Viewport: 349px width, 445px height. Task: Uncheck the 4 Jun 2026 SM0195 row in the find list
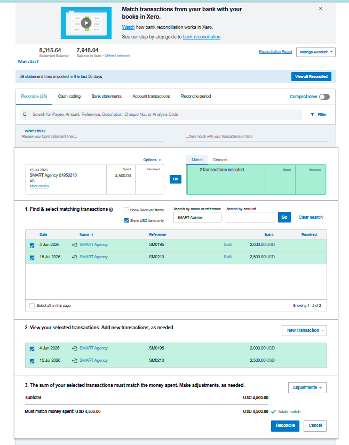(32, 245)
